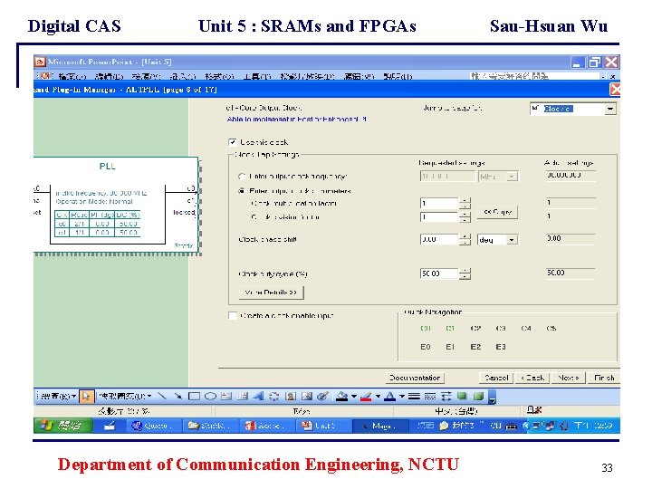
Task: Insert Diagram or Organization Chart
Action: (x=274, y=397)
